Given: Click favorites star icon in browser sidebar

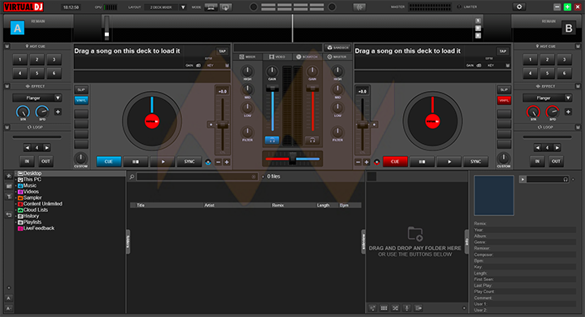Looking at the screenshot, I should pos(9,176).
